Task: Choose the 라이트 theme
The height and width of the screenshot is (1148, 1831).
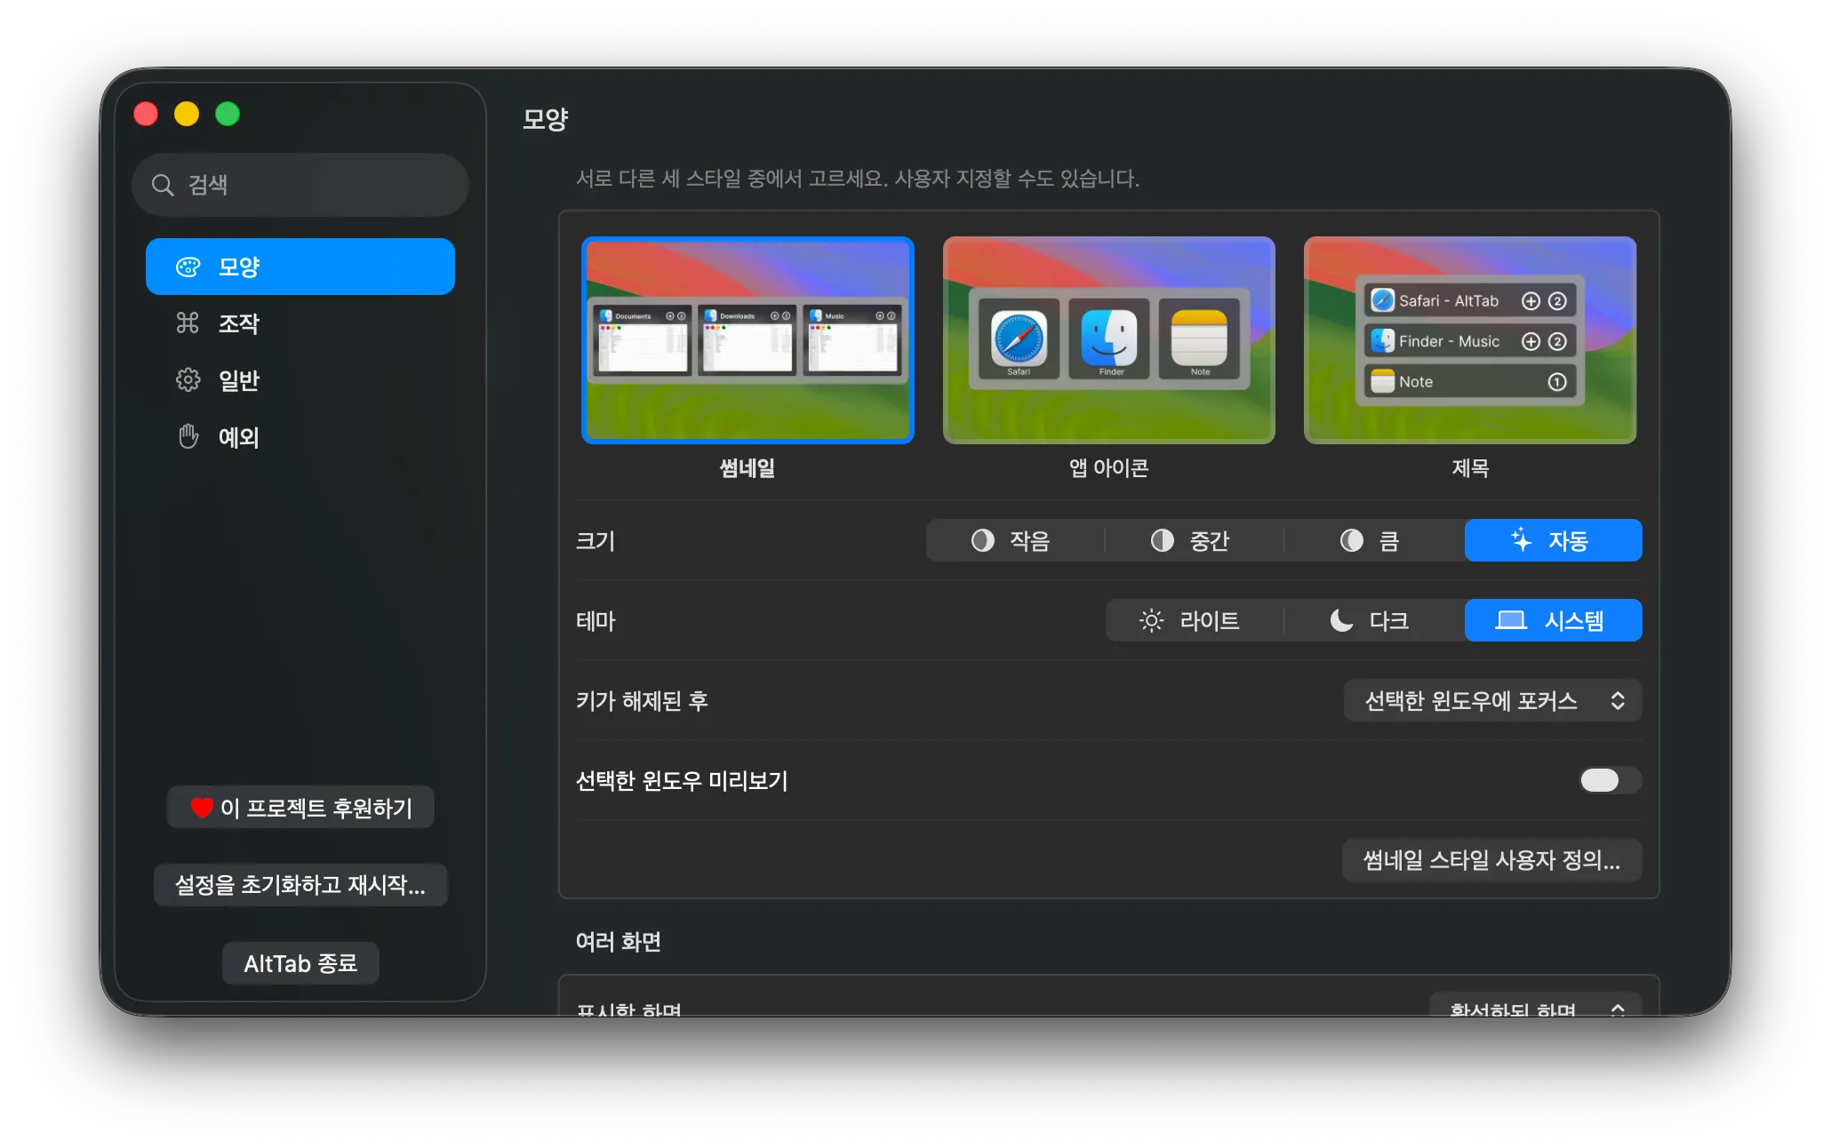Action: point(1195,620)
